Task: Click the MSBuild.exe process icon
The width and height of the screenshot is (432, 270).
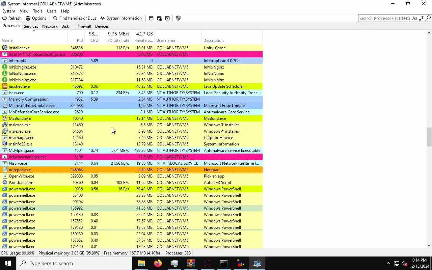Action: pos(5,118)
